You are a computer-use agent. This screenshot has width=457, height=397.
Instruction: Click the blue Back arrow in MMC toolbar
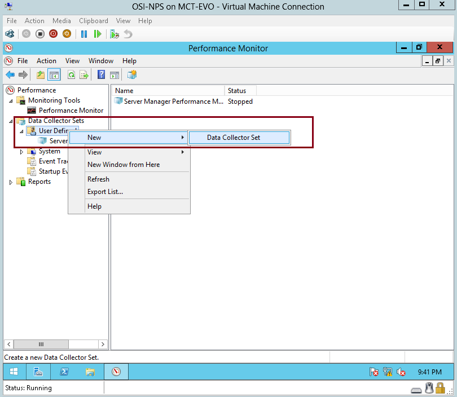tap(10, 74)
